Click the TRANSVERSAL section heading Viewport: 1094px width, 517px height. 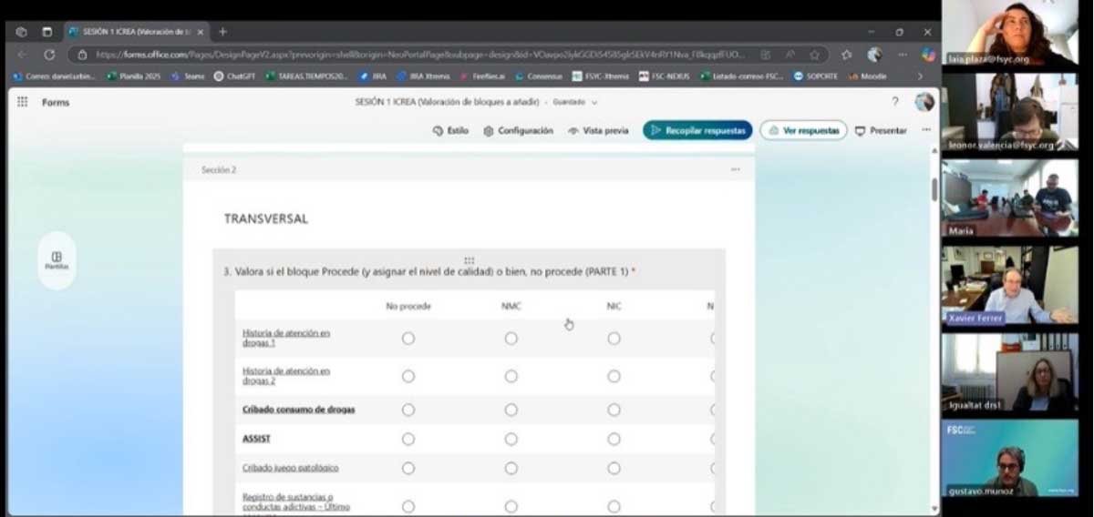tap(266, 219)
